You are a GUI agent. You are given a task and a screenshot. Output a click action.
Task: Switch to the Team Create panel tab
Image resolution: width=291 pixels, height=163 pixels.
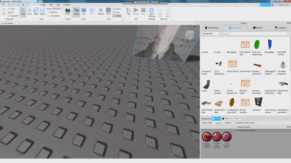pos(207,123)
